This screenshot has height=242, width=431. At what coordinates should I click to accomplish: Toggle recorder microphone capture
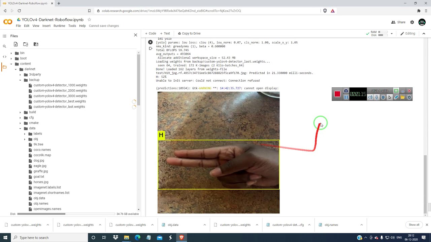(x=376, y=97)
